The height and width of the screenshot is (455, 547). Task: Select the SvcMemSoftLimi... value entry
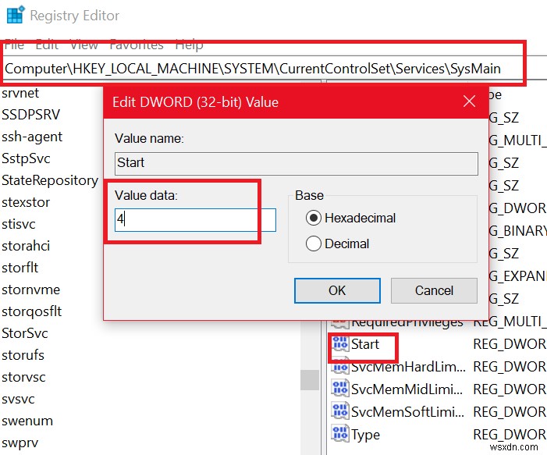pyautogui.click(x=407, y=412)
